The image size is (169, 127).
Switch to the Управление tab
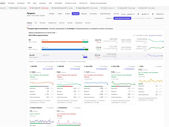tap(52, 23)
